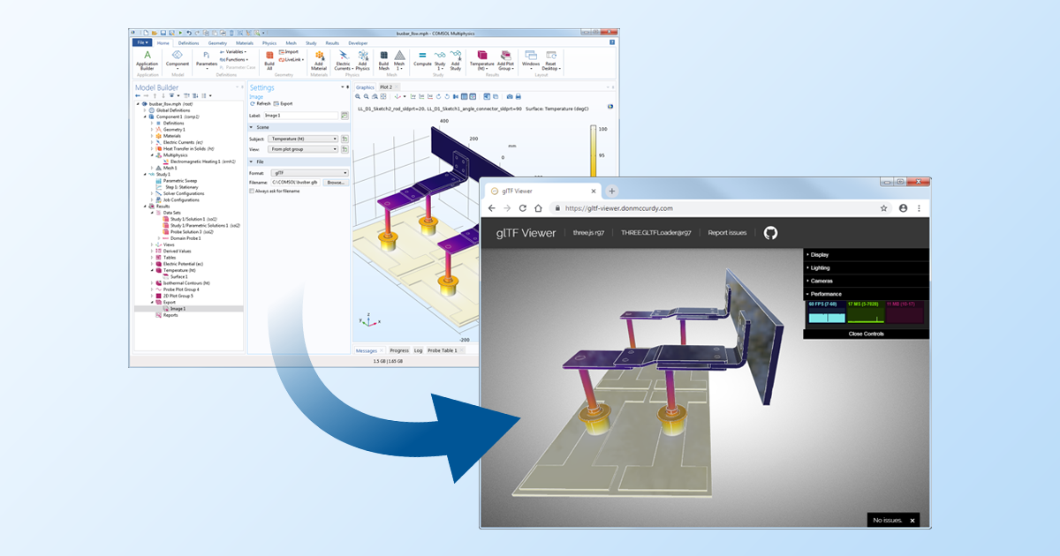Open the Format dropdown showing glTF
The width and height of the screenshot is (1060, 556).
[x=310, y=173]
